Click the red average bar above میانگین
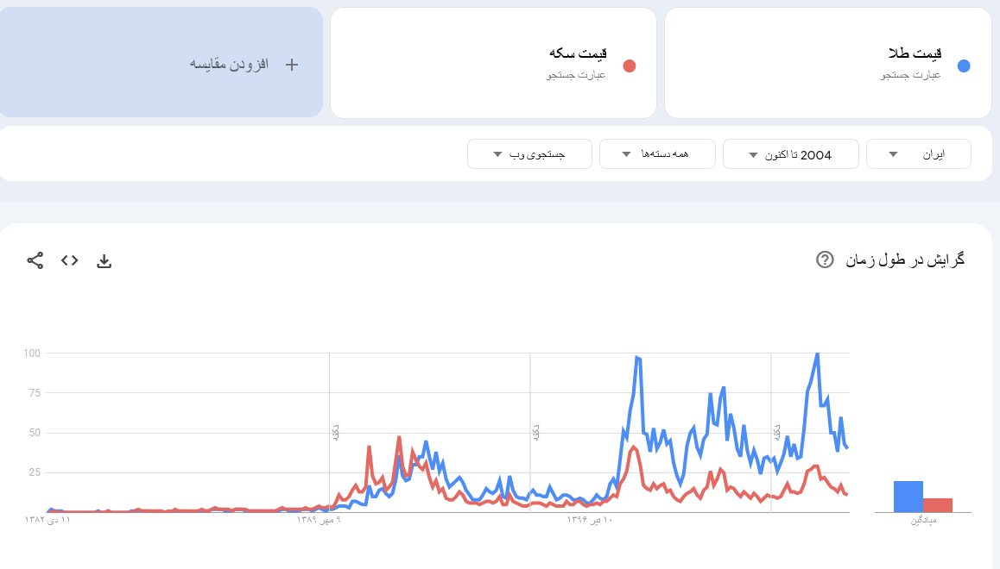The image size is (1000, 569). 938,505
